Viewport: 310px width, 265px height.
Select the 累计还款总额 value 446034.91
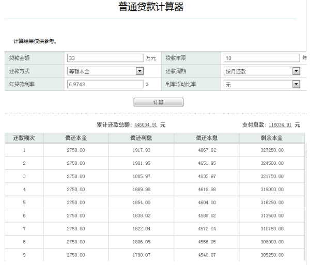(x=146, y=125)
